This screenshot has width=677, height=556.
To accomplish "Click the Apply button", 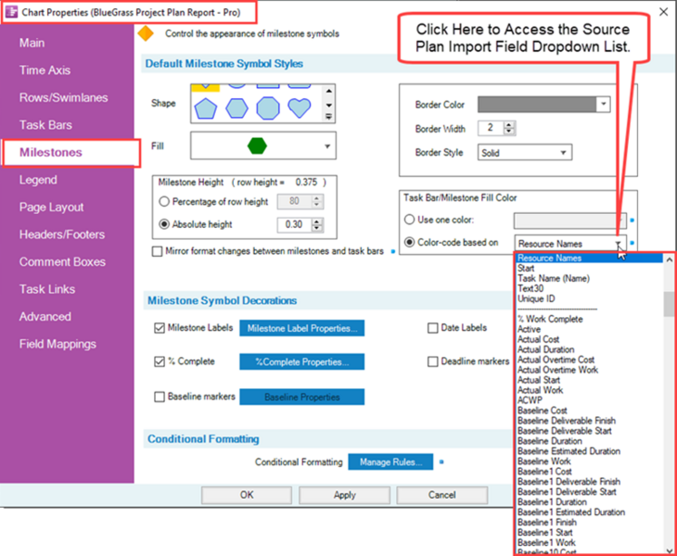I will point(345,495).
